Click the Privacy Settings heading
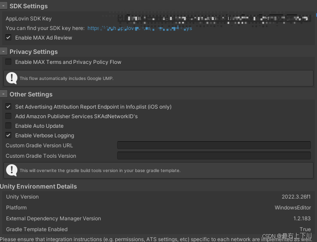This screenshot has height=242, width=317. click(x=34, y=52)
